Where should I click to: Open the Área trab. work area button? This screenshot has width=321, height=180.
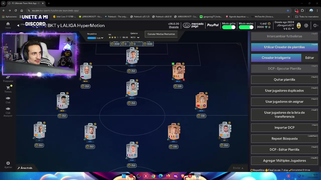[x=25, y=168]
